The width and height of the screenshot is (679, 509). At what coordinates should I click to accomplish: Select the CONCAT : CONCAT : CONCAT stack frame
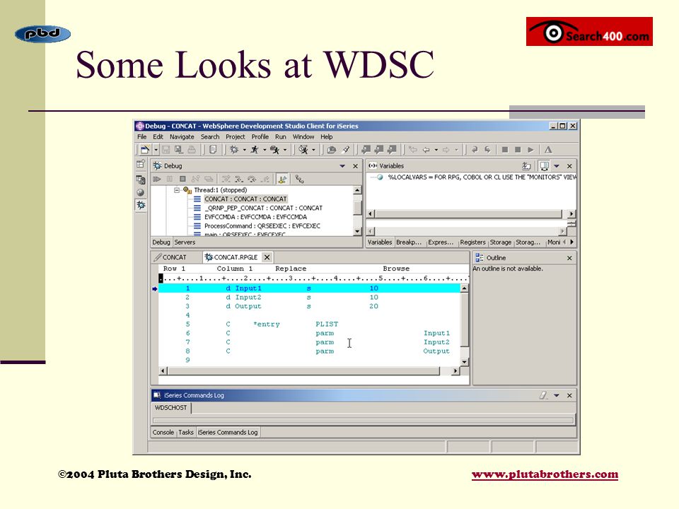(x=245, y=199)
